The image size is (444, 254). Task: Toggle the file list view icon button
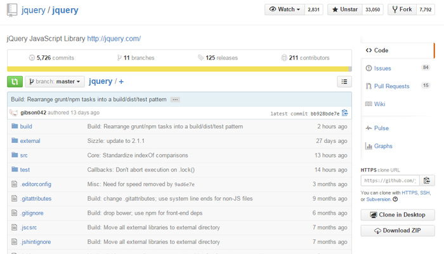point(344,82)
